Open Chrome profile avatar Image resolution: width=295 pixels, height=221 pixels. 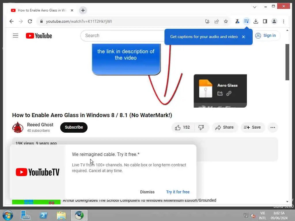click(274, 21)
